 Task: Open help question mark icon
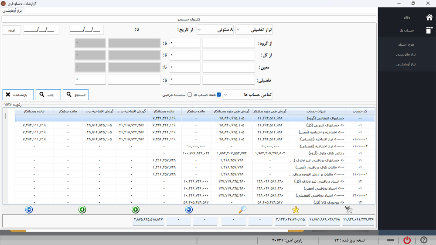coord(423,240)
